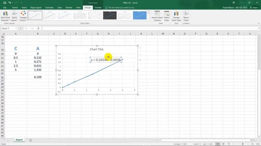The width and height of the screenshot is (261, 146).
Task: Switch to the Formulas tab
Action: click(49, 8)
